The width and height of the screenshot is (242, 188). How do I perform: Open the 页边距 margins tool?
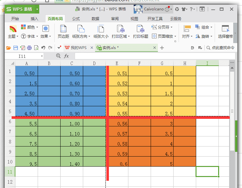coord(63,32)
